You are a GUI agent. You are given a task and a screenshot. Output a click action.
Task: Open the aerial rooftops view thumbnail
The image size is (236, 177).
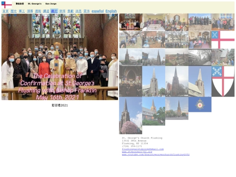tap(177, 57)
